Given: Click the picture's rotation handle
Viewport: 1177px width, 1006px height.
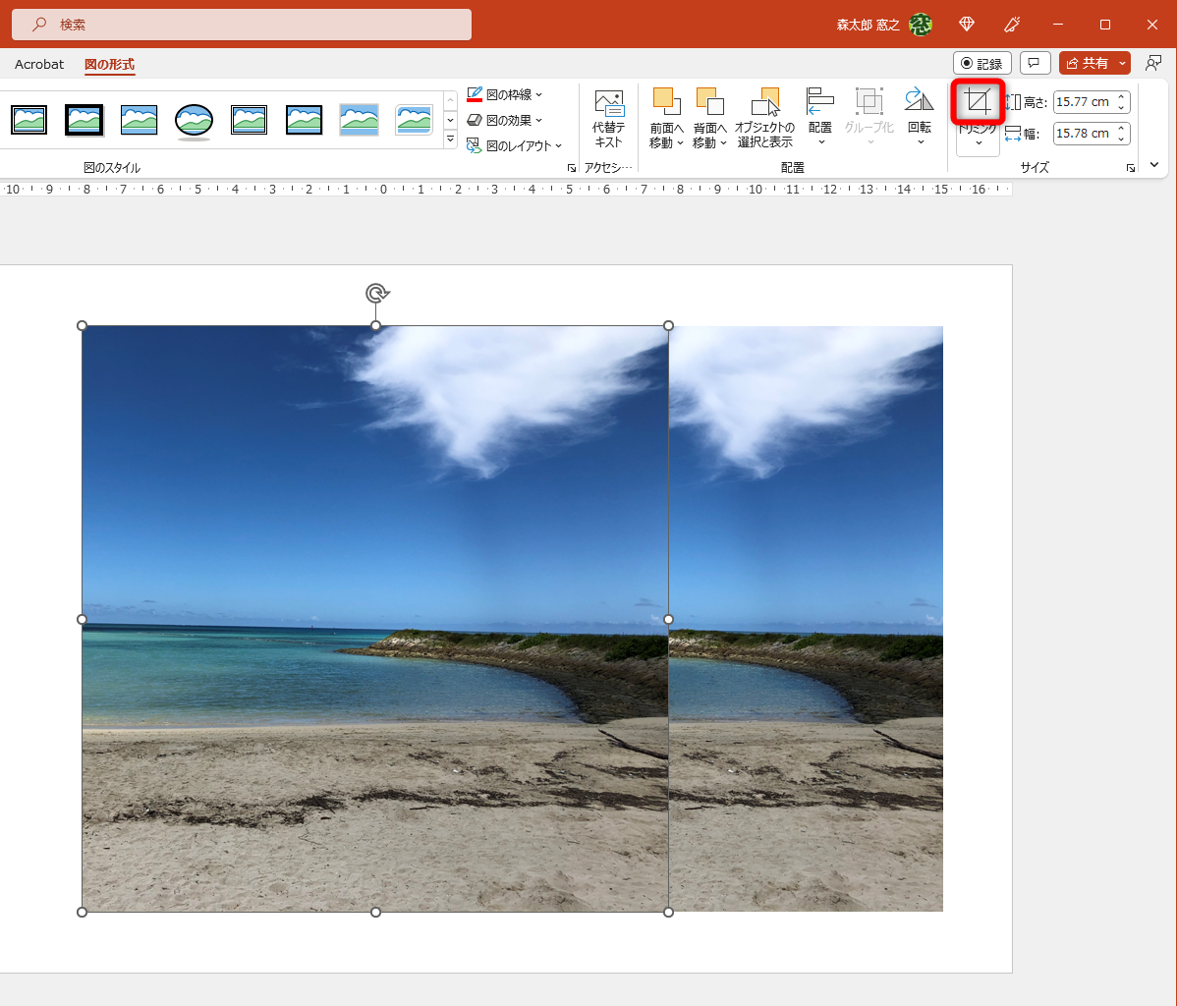Looking at the screenshot, I should [x=377, y=293].
